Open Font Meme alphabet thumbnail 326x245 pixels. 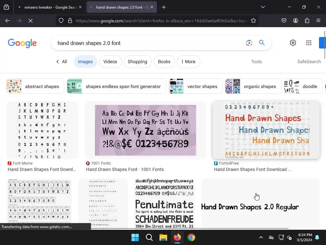pyautogui.click(x=42, y=130)
